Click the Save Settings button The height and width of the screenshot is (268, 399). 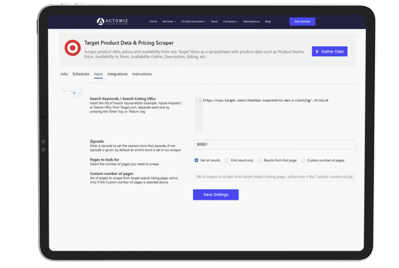(x=216, y=195)
